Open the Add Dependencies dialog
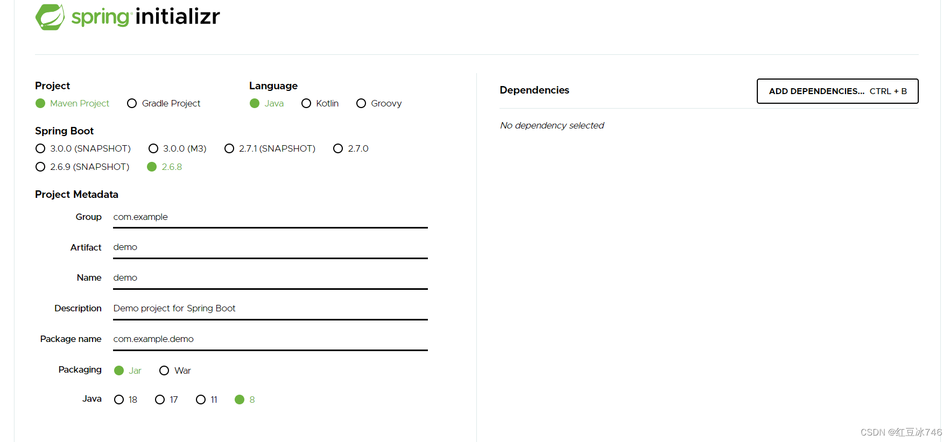Image resolution: width=950 pixels, height=442 pixels. (x=838, y=91)
